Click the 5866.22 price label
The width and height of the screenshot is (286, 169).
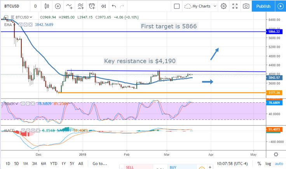pyautogui.click(x=274, y=32)
